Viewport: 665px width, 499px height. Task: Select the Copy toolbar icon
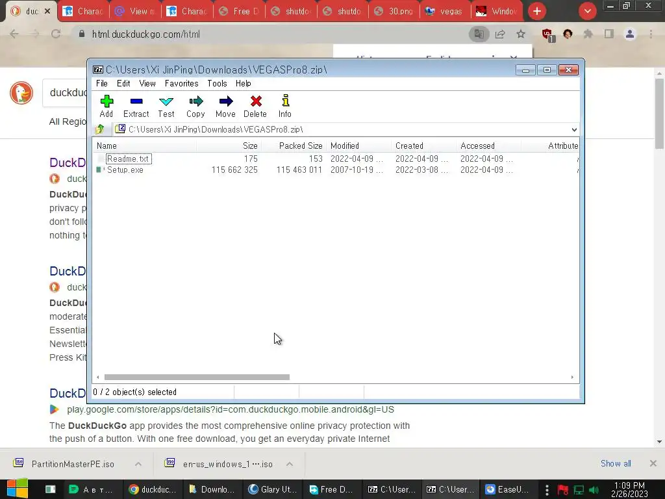pos(195,106)
